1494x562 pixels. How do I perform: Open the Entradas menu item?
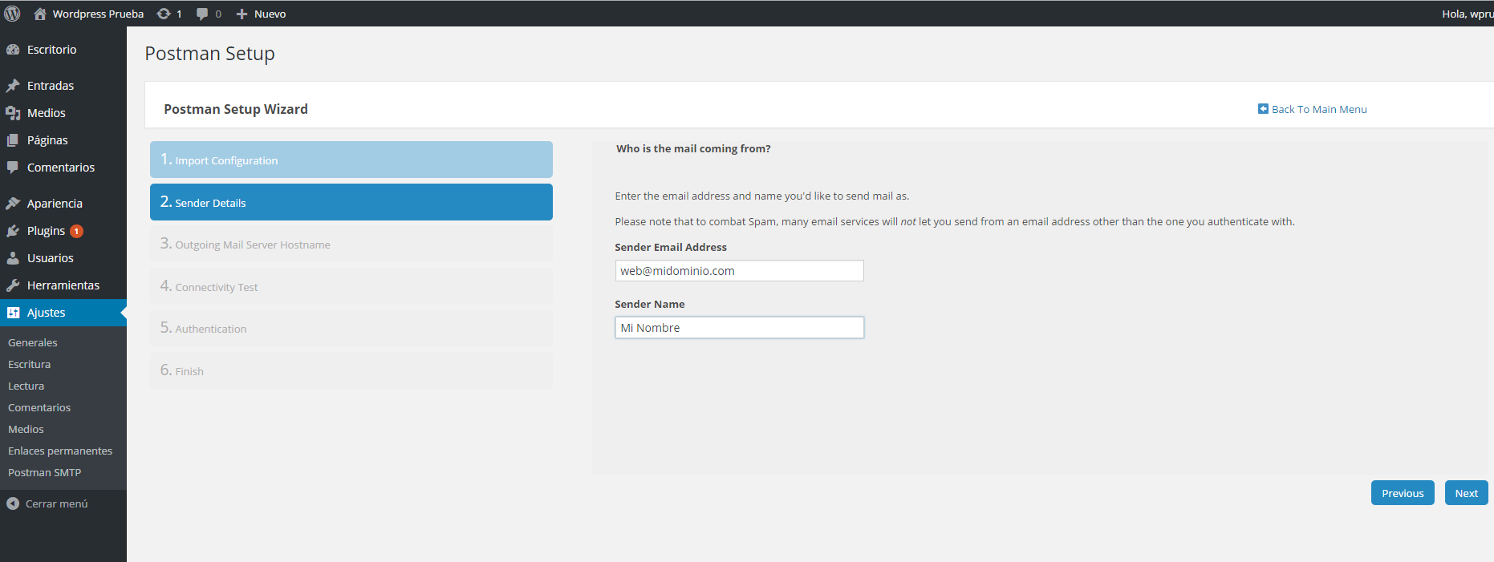[x=63, y=86]
